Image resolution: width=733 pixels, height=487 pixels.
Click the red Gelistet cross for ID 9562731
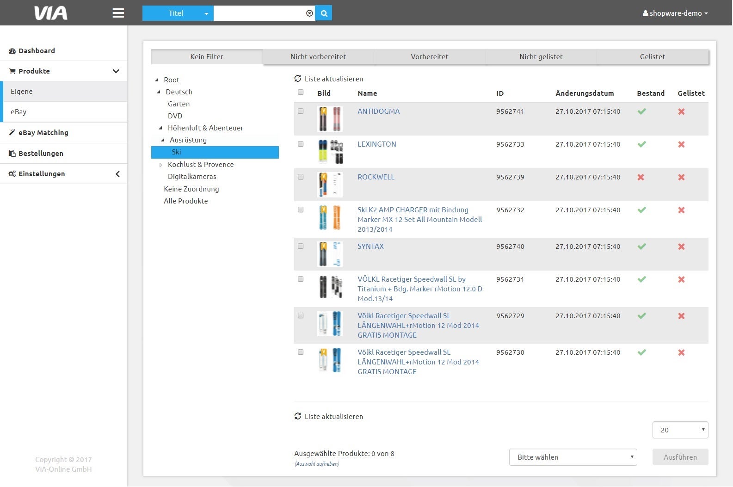click(x=681, y=279)
